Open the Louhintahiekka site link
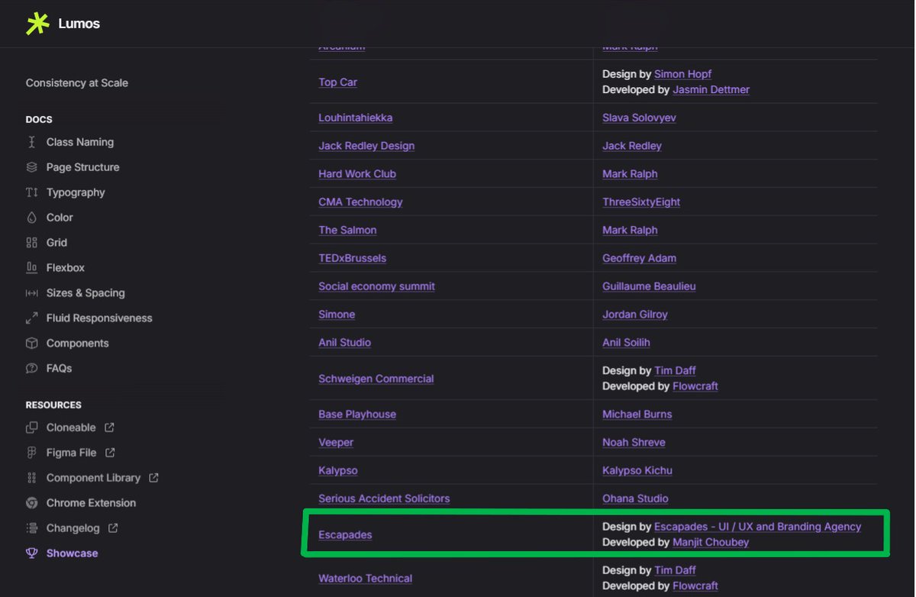 356,118
